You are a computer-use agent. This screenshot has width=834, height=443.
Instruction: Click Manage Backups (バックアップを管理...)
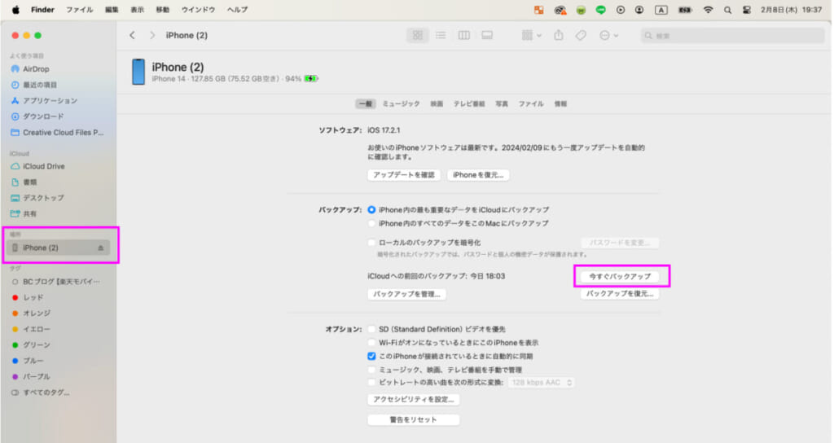tap(407, 294)
